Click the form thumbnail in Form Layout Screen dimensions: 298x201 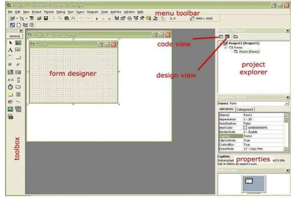click(x=249, y=181)
